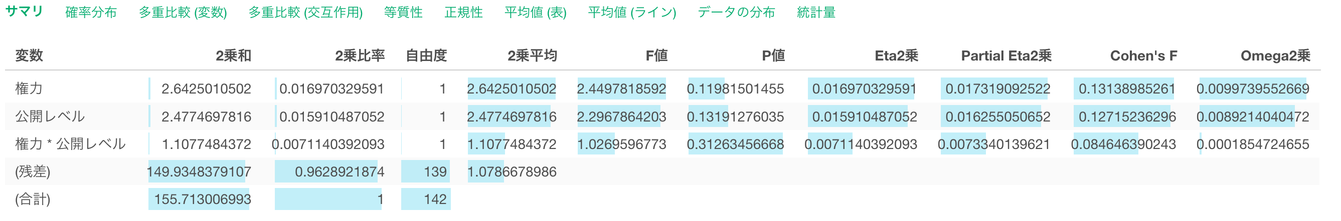Viewport: 1341px width, 221px height.
Task: Go to the 等質性 tab
Action: [x=403, y=12]
